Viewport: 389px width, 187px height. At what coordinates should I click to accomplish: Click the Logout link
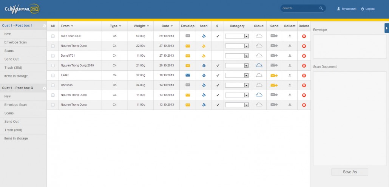[x=368, y=9]
